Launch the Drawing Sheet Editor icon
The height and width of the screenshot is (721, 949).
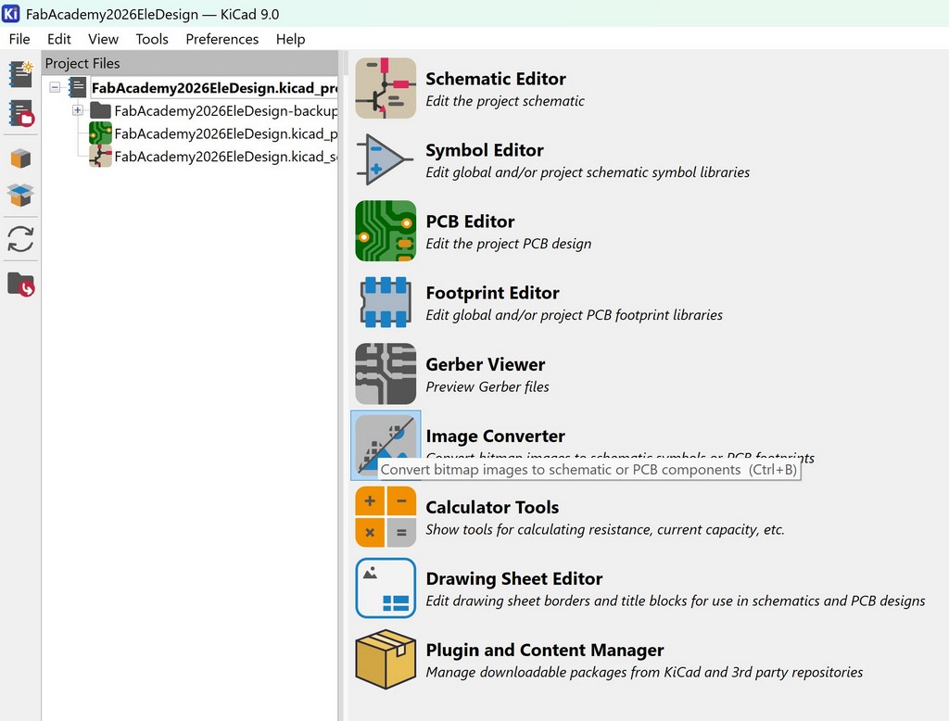point(386,588)
